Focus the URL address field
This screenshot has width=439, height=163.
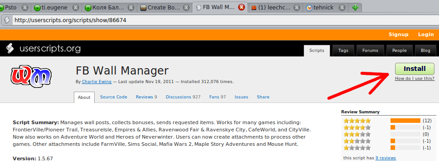[x=224, y=20]
